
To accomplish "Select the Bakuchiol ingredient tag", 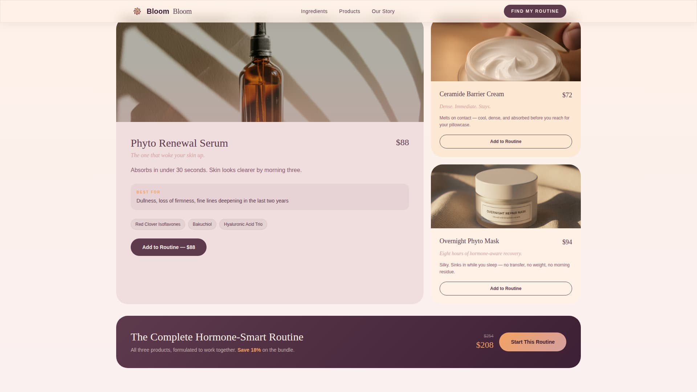I will click(x=202, y=224).
